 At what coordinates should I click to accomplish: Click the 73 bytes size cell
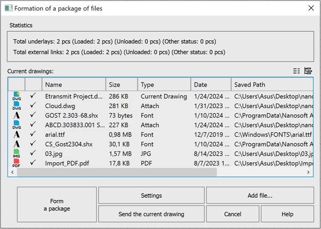121,115
